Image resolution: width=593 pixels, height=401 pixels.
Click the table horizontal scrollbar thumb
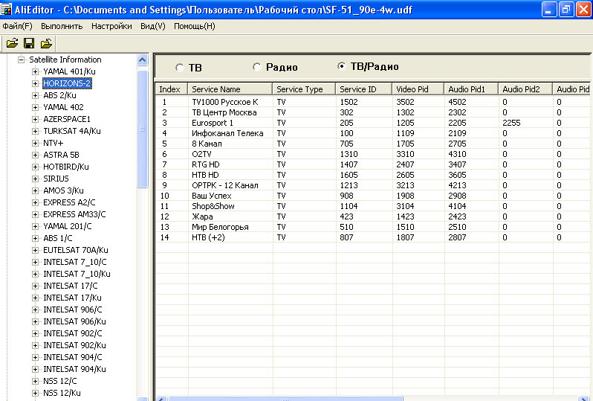click(285, 399)
